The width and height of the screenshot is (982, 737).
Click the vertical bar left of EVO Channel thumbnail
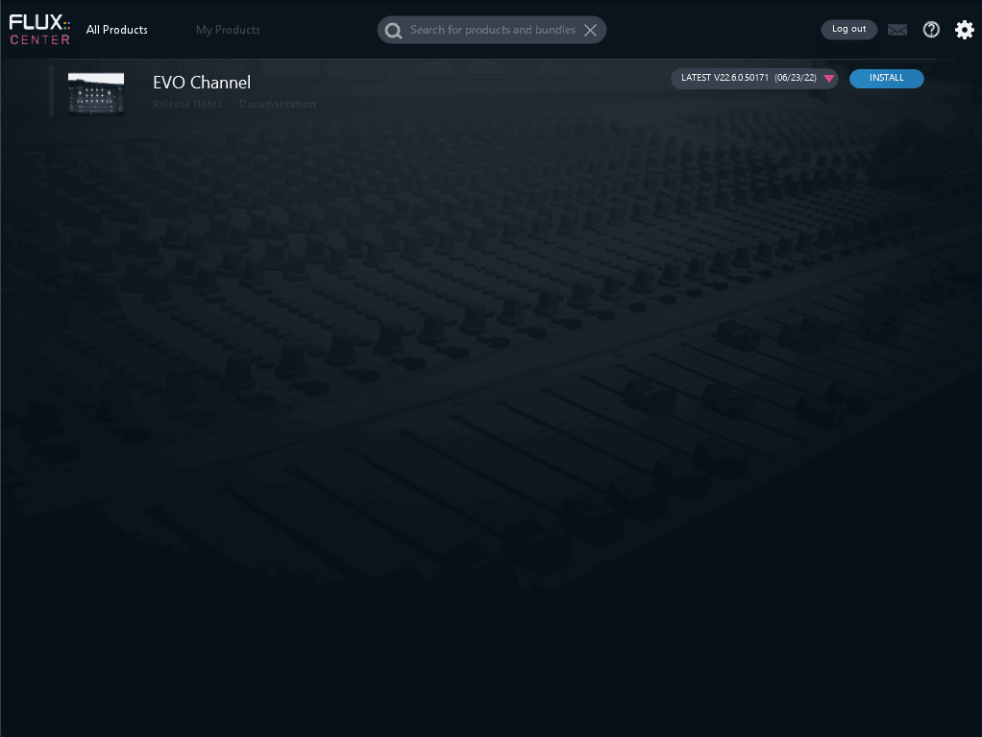coord(51,92)
